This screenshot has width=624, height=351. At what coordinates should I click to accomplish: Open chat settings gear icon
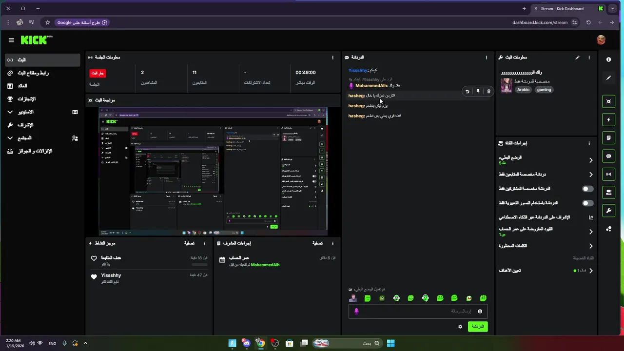click(x=460, y=327)
